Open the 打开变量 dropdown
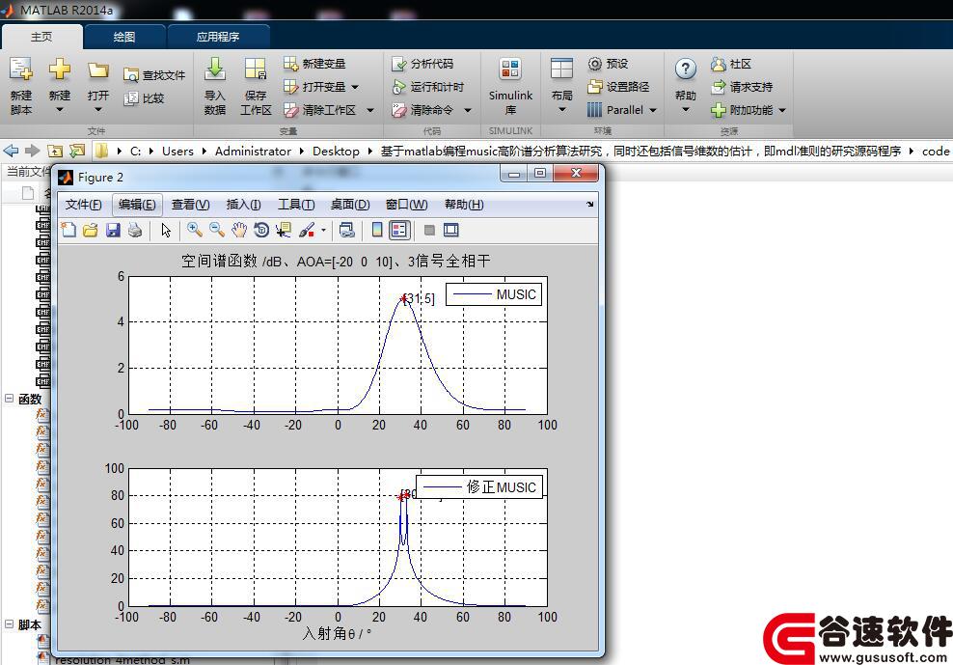The image size is (953, 665). 355,87
